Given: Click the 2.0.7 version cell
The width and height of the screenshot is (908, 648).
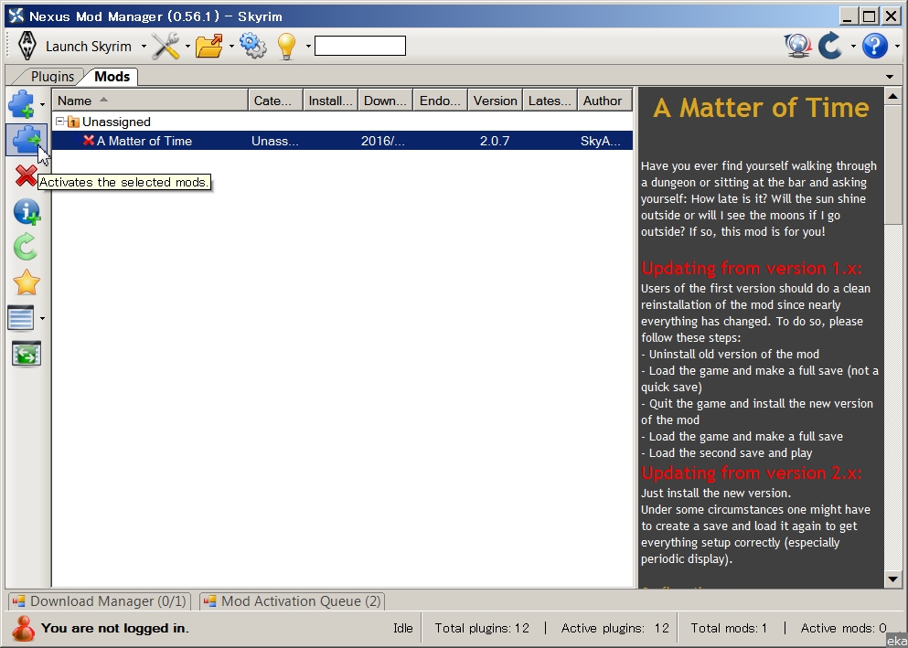Looking at the screenshot, I should pos(495,141).
